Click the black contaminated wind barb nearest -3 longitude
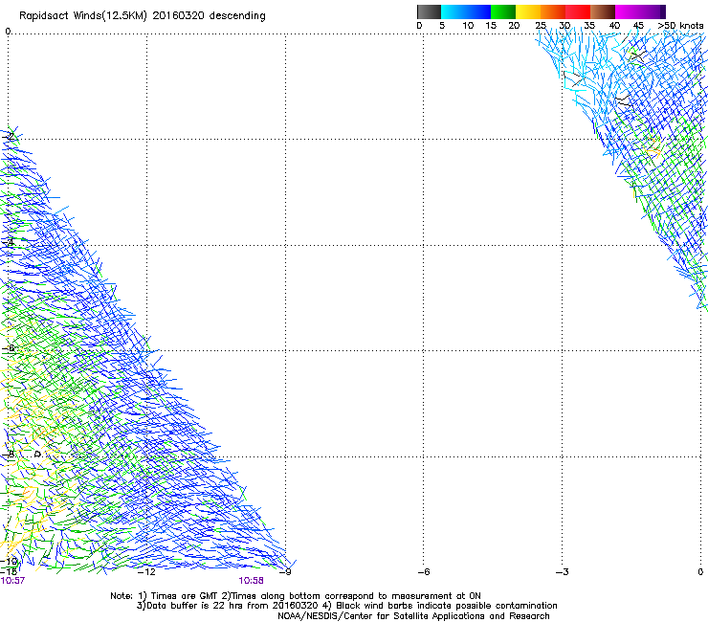 574,79
